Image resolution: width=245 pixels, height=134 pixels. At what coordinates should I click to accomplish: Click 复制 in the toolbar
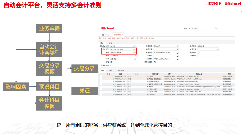118,38
